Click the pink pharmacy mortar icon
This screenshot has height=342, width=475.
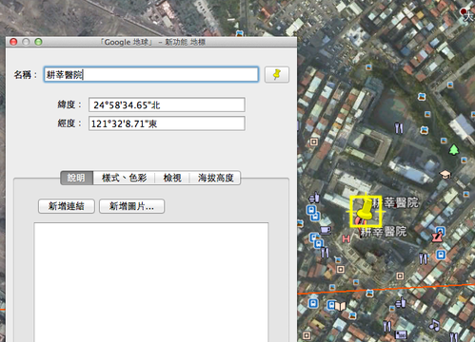tap(437, 237)
